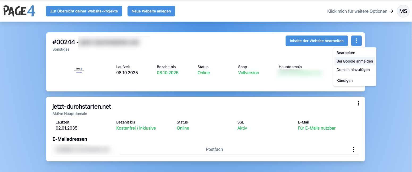
Task: Click the arrow next to 'Klick mich für weitere Optionen'
Action: pos(391,11)
